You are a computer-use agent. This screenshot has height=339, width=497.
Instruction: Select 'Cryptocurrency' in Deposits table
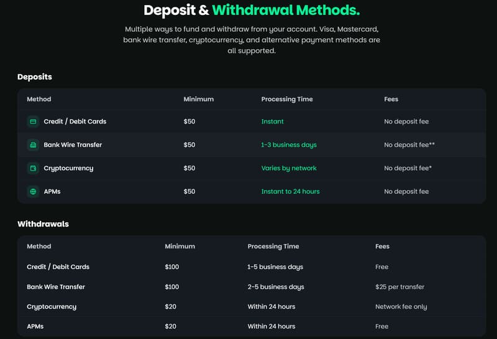click(x=68, y=168)
